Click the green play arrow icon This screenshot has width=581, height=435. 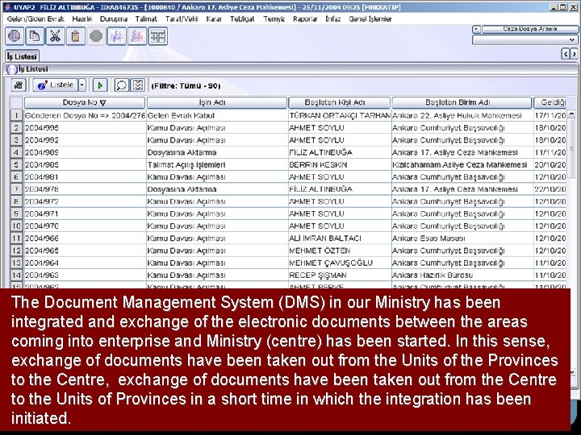[100, 85]
